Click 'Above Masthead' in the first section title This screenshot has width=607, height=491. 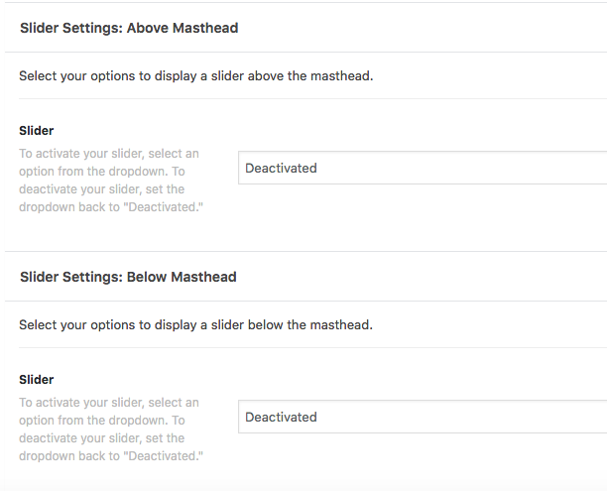point(182,28)
